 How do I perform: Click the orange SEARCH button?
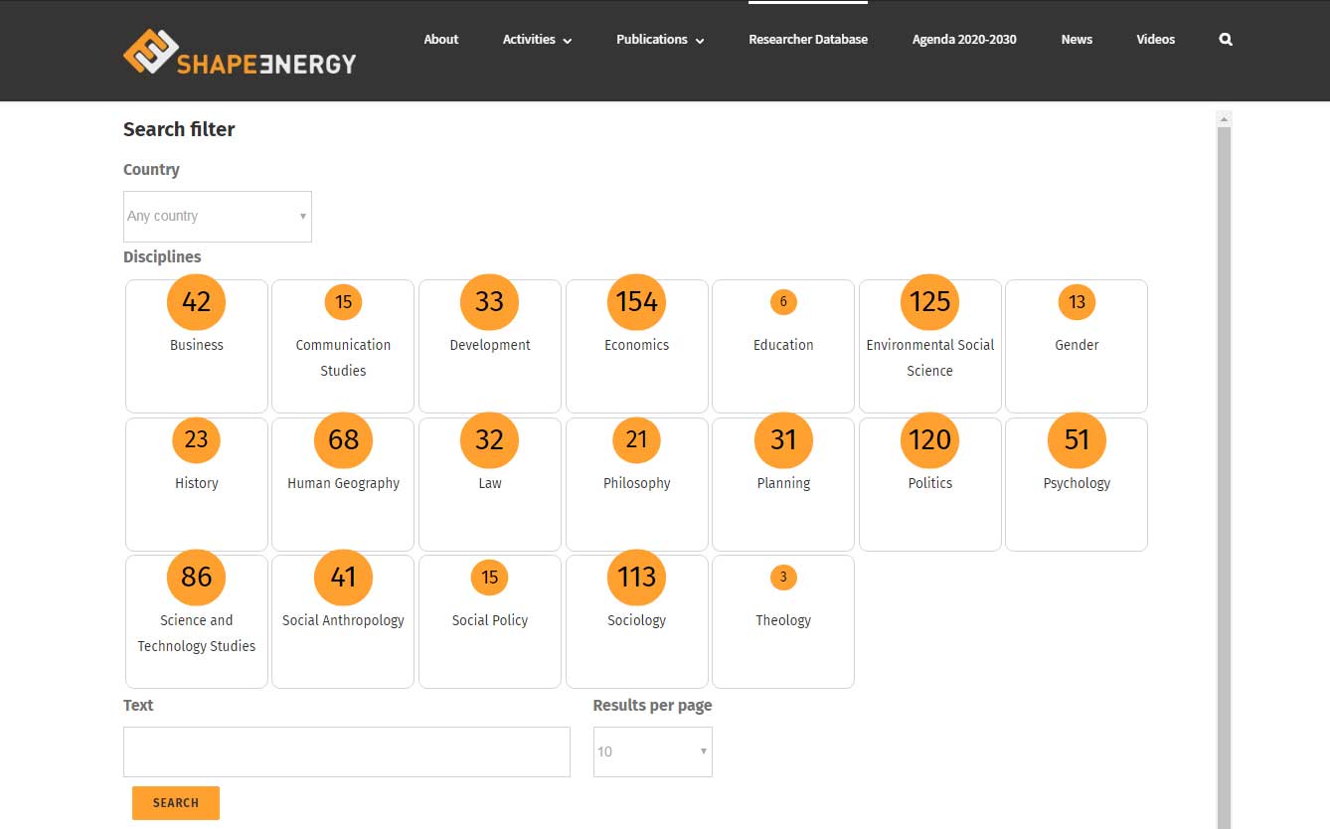(x=176, y=803)
